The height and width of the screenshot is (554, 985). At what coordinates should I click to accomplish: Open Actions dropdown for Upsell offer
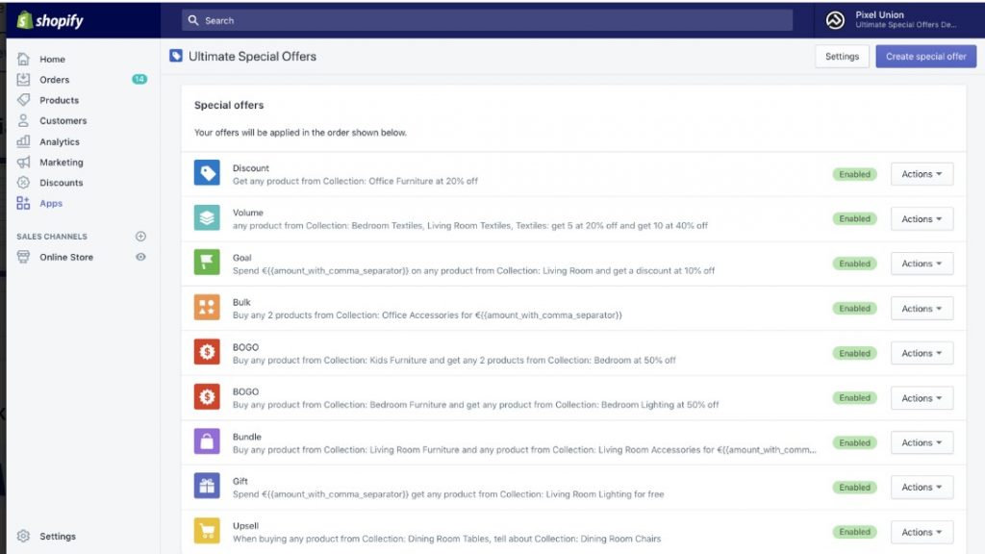point(922,532)
